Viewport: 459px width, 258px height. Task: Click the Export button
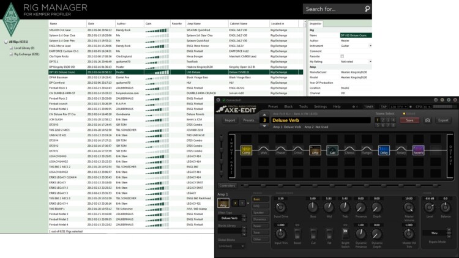point(443,120)
